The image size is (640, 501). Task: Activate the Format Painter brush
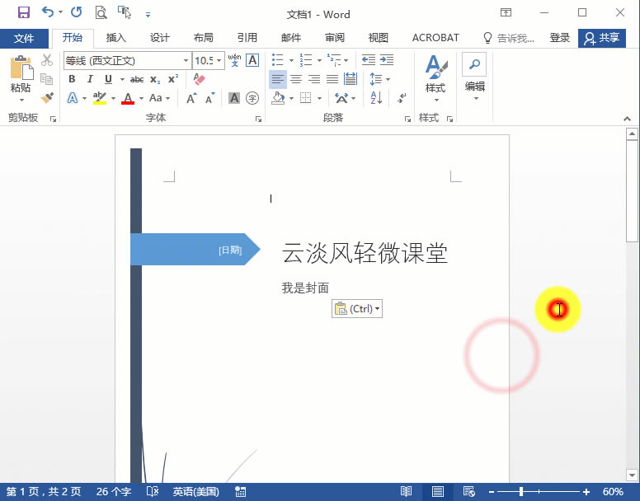pos(47,98)
